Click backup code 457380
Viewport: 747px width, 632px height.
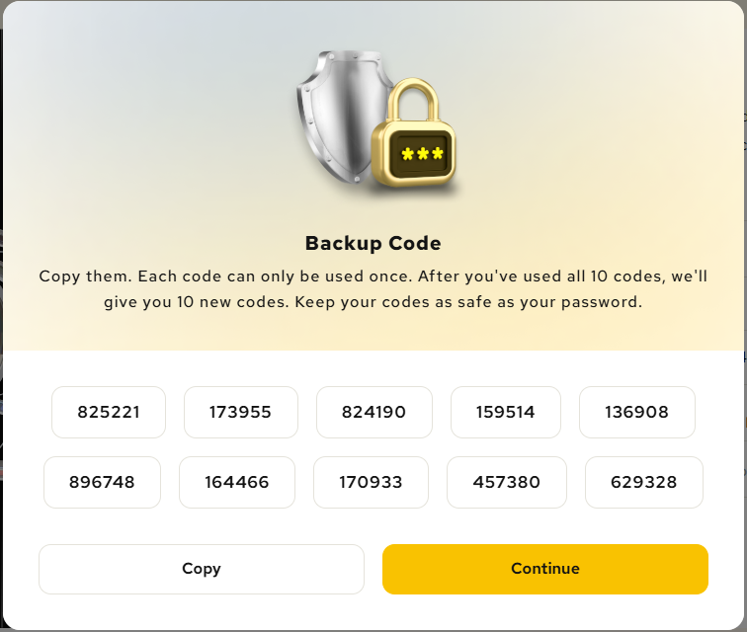[507, 482]
